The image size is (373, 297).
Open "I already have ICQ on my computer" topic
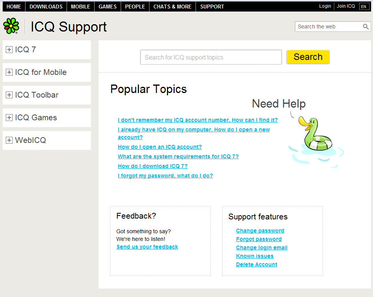point(194,133)
